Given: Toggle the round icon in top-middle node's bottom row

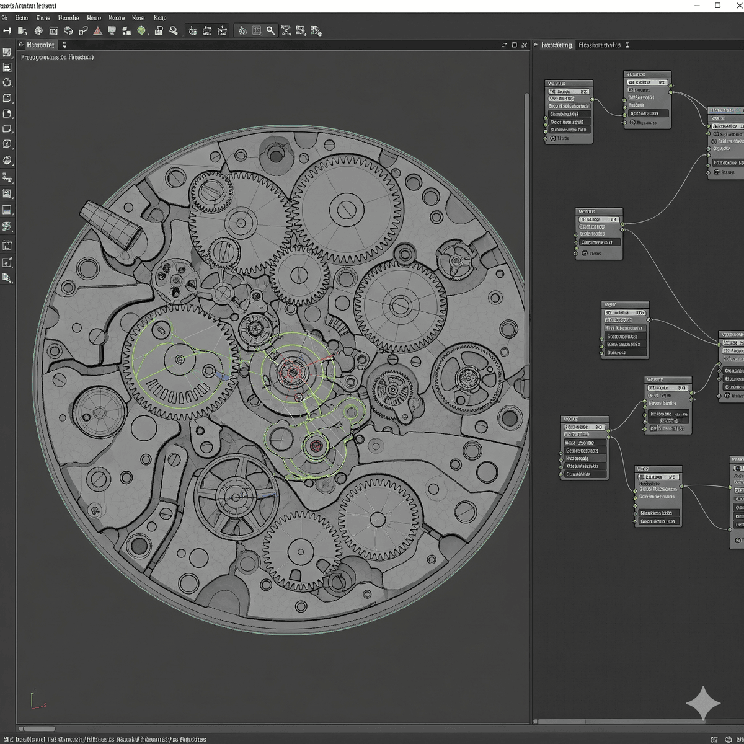Looking at the screenshot, I should coord(632,123).
